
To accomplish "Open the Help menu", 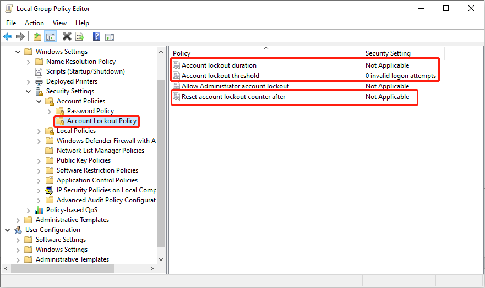I will tap(82, 23).
